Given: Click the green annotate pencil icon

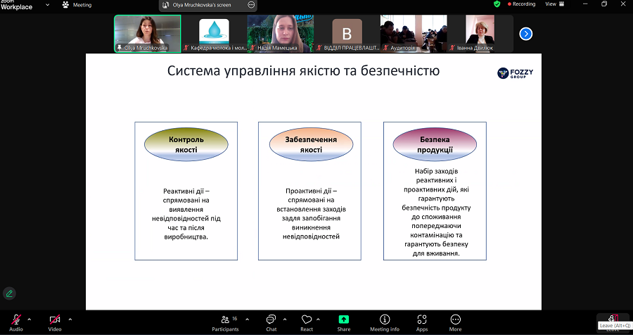Looking at the screenshot, I should click(9, 293).
